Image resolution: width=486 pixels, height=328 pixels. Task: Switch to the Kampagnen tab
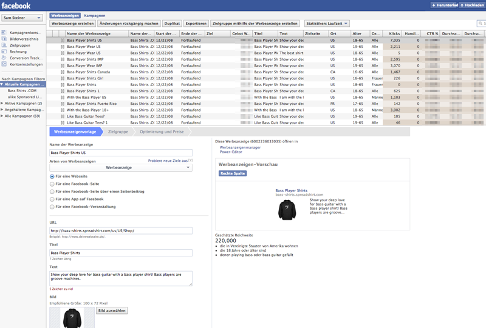tap(95, 16)
